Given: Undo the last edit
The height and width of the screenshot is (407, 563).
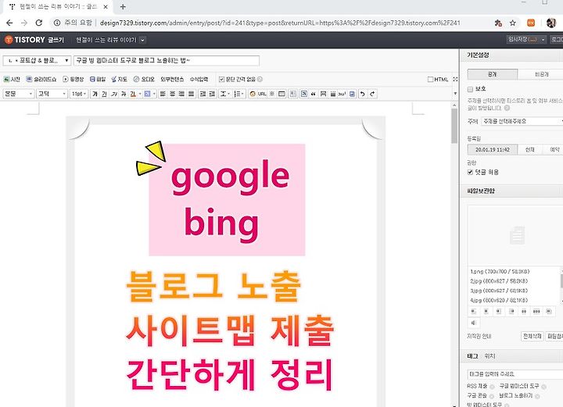Looking at the screenshot, I should point(363,94).
